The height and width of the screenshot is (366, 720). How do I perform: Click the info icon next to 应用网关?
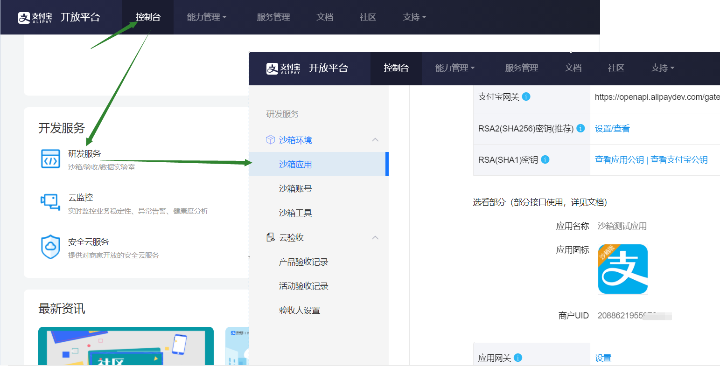pyautogui.click(x=518, y=358)
